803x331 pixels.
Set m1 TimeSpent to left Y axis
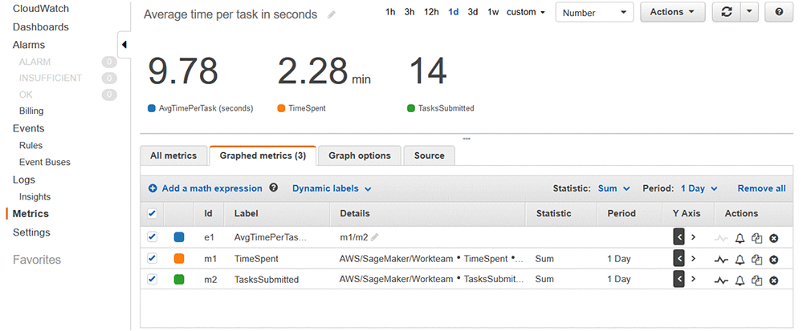tap(679, 258)
